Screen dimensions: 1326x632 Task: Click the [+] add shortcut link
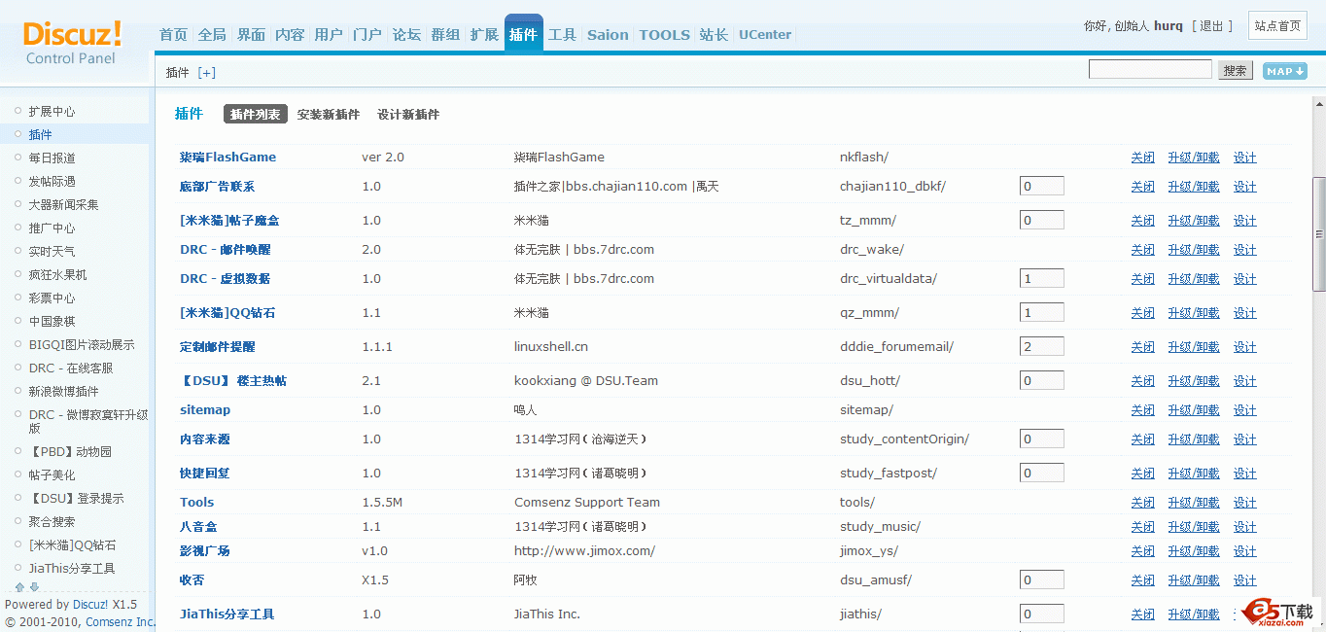(206, 73)
